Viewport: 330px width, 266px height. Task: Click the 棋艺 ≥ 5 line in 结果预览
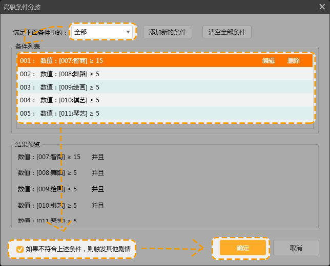click(47, 206)
